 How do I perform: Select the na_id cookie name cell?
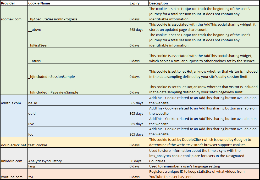tap(78, 100)
